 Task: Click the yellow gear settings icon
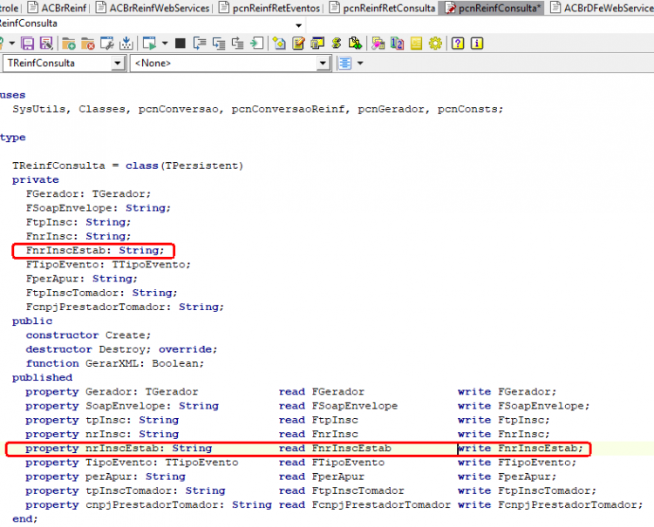(x=435, y=44)
